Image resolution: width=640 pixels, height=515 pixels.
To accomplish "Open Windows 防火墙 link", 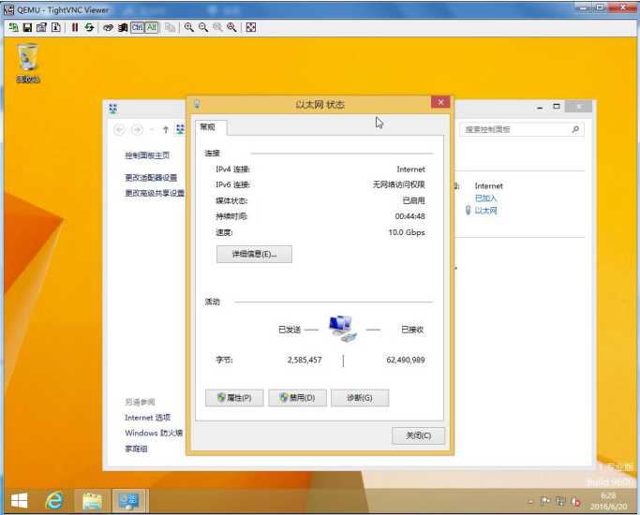I will [154, 433].
